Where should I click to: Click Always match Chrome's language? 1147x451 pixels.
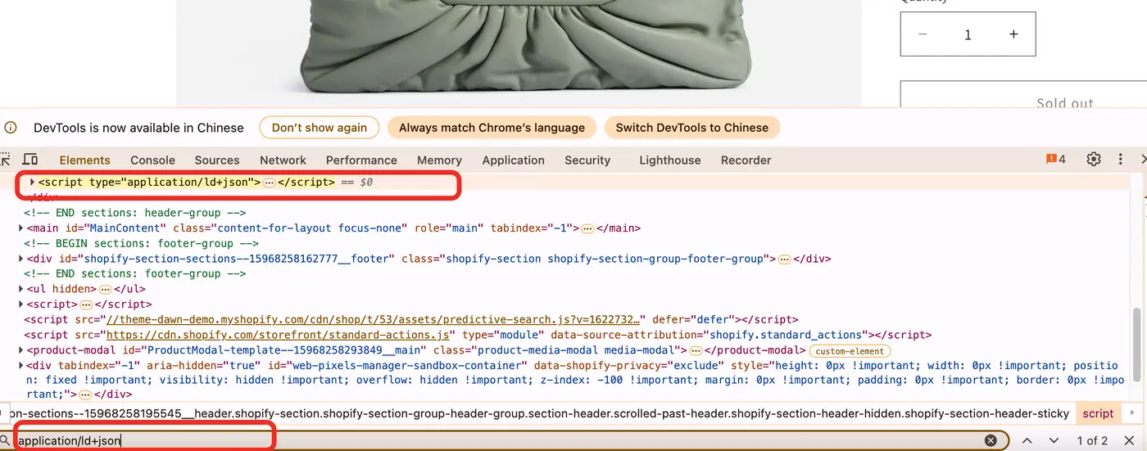click(x=492, y=128)
